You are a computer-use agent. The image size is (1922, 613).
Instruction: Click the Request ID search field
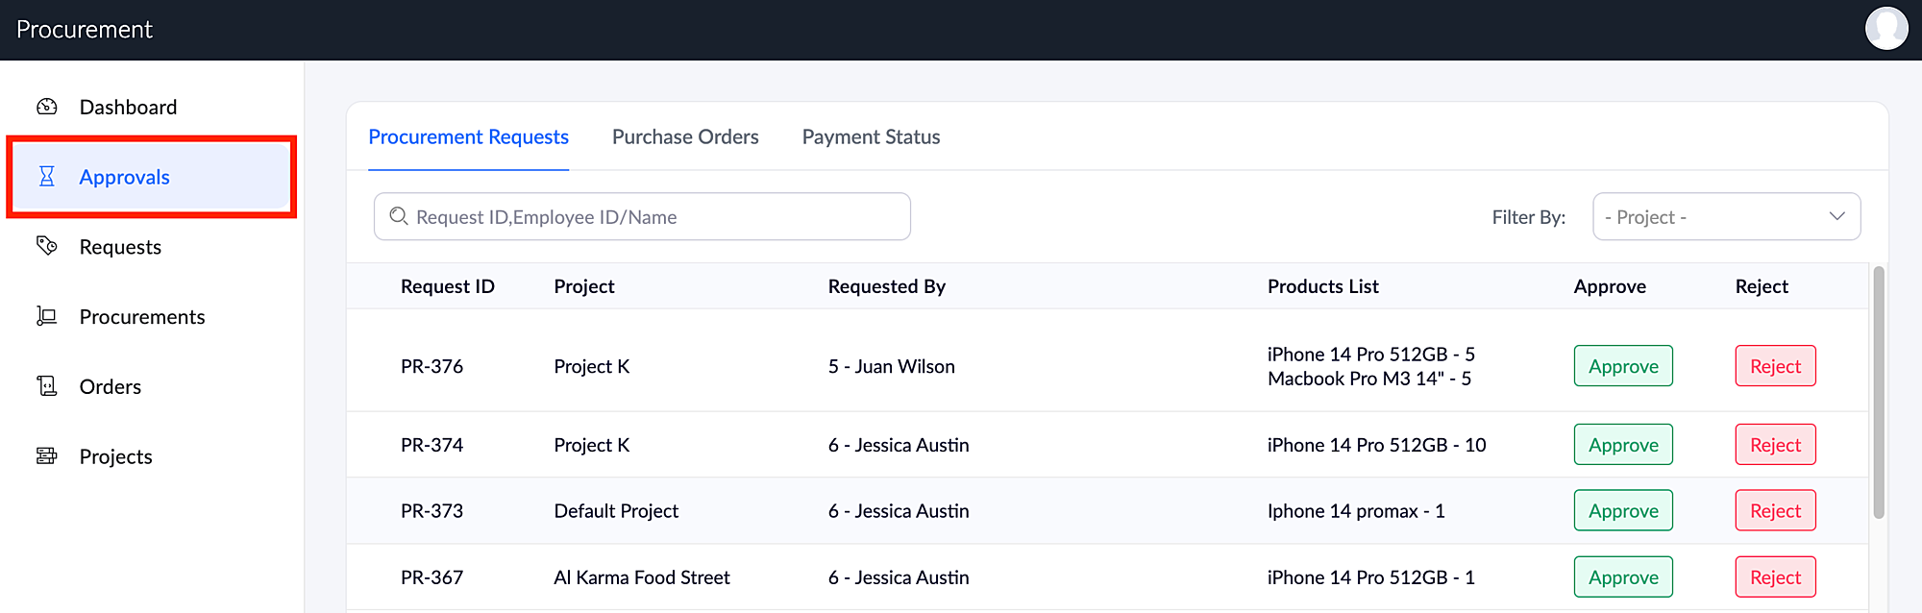[653, 217]
